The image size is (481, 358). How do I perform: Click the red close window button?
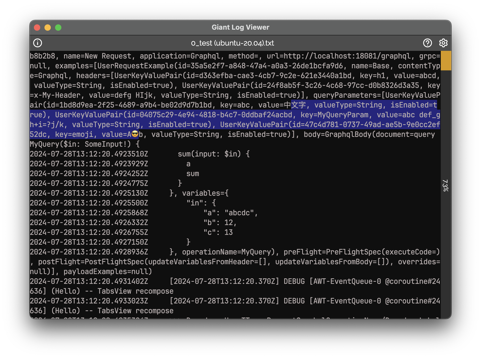(x=37, y=28)
